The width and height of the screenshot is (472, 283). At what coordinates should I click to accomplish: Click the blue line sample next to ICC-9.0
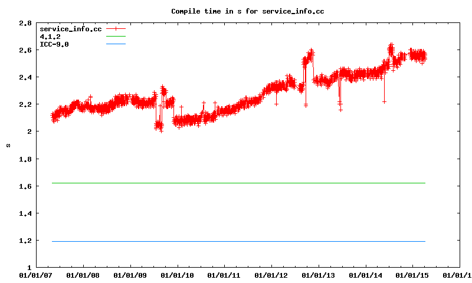(x=116, y=44)
